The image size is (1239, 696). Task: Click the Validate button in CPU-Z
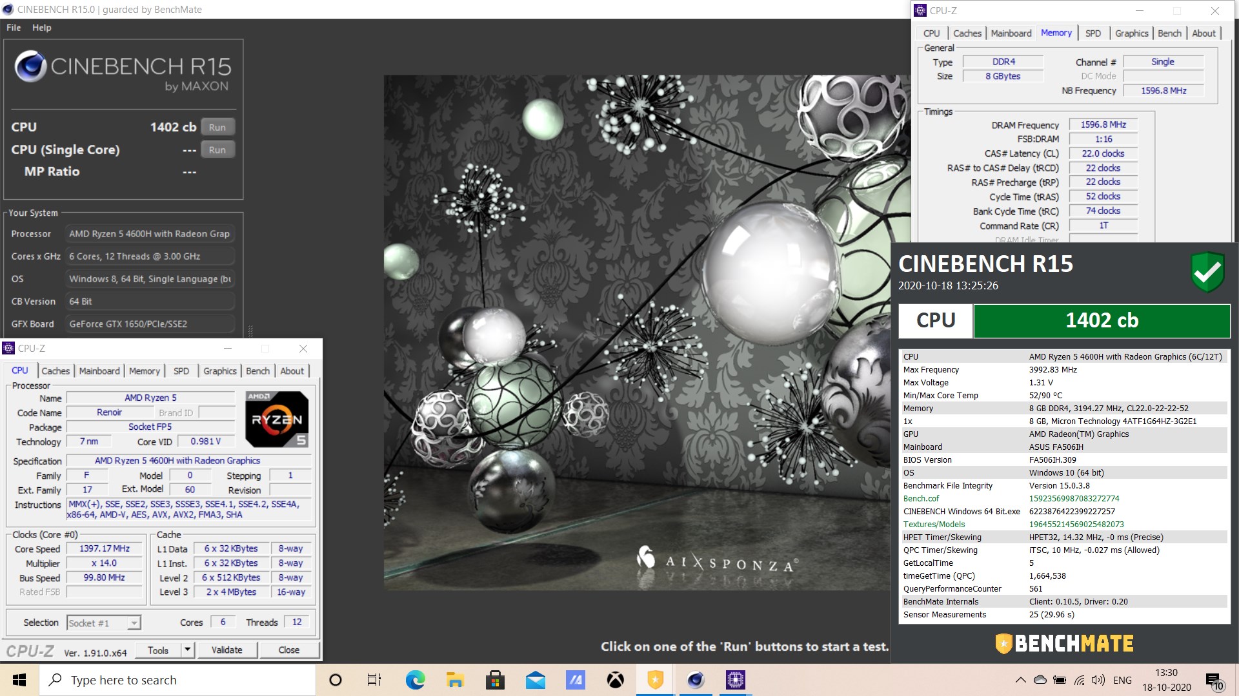click(x=227, y=650)
